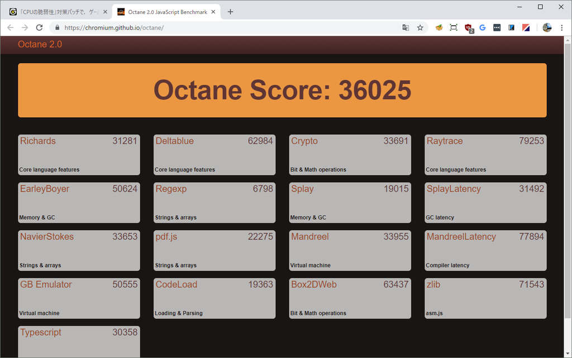Open the MandreelLatency benchmark link
This screenshot has height=358, width=572.
pos(461,237)
